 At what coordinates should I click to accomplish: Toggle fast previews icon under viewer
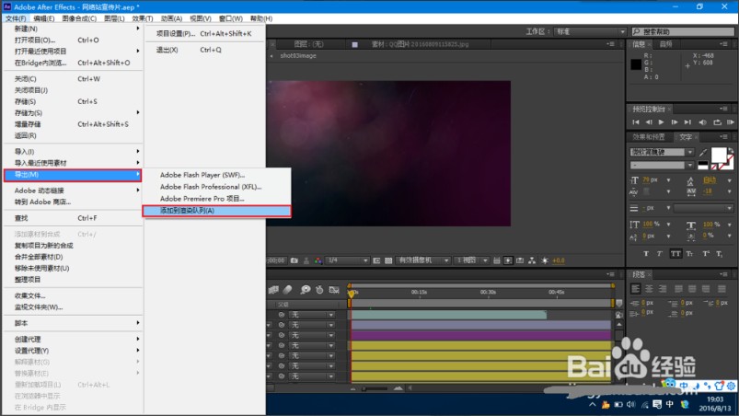[x=508, y=260]
